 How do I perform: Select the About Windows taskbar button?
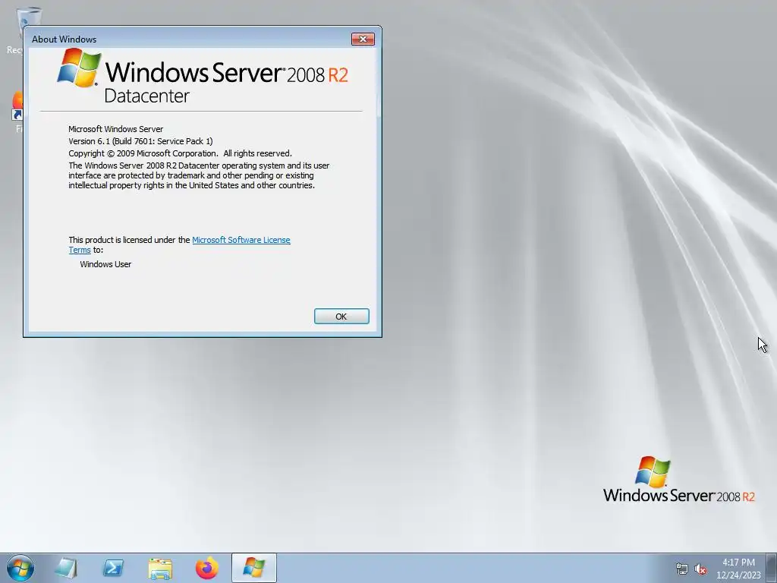click(253, 568)
